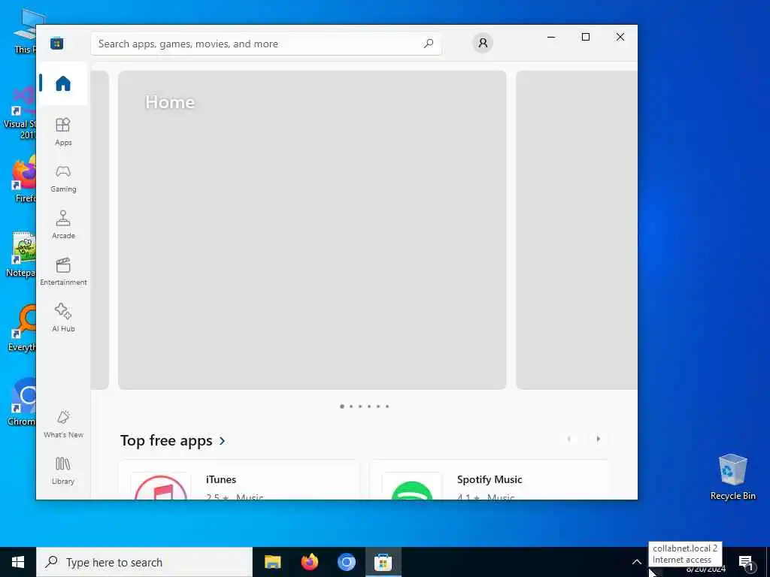Select the last carousel page dot
The height and width of the screenshot is (577, 770).
(387, 406)
